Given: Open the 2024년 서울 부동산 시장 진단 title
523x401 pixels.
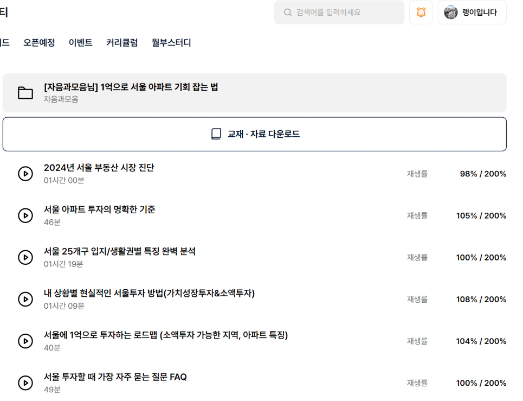Looking at the screenshot, I should click(99, 168).
